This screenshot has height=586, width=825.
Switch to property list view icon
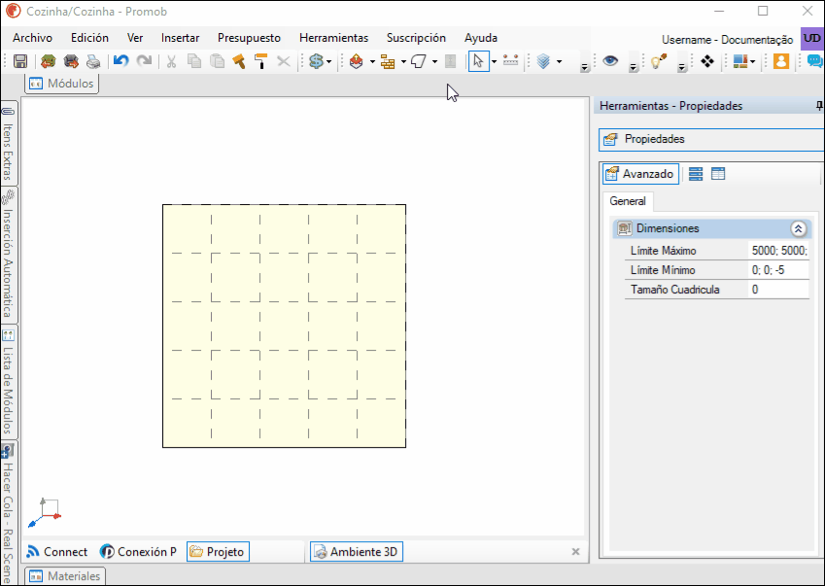(x=696, y=174)
